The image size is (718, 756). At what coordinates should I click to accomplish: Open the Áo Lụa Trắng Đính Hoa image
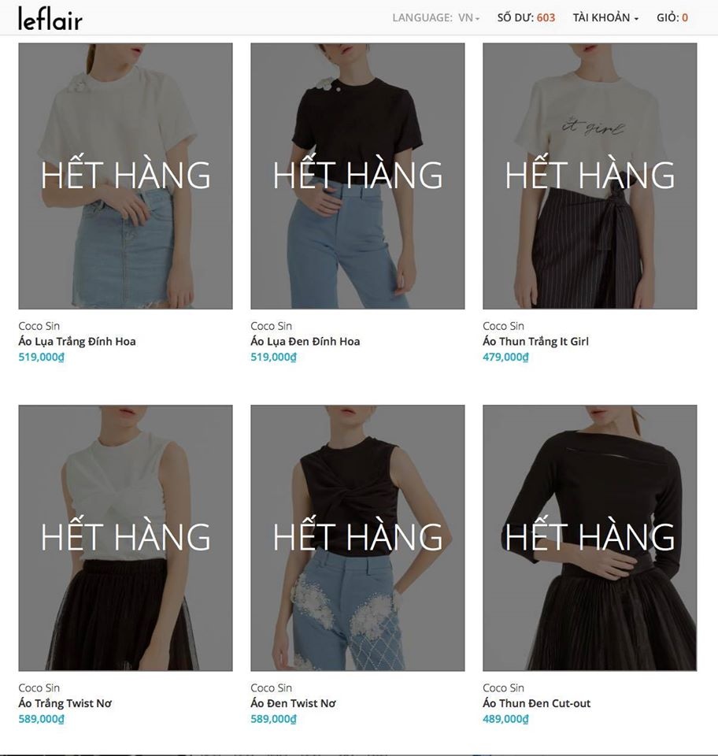pyautogui.click(x=125, y=176)
